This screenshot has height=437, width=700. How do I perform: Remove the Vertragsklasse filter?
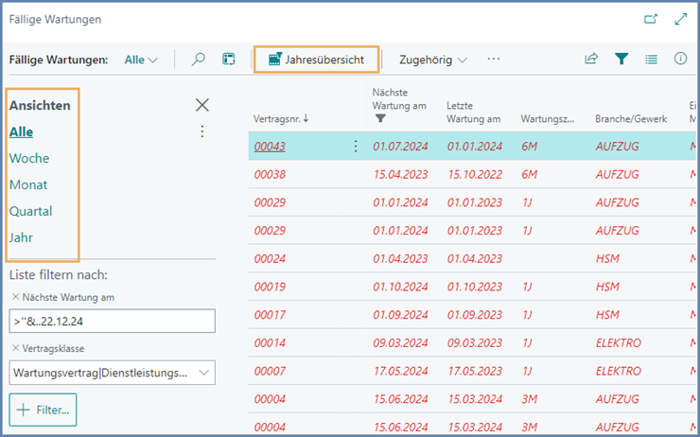coord(14,349)
